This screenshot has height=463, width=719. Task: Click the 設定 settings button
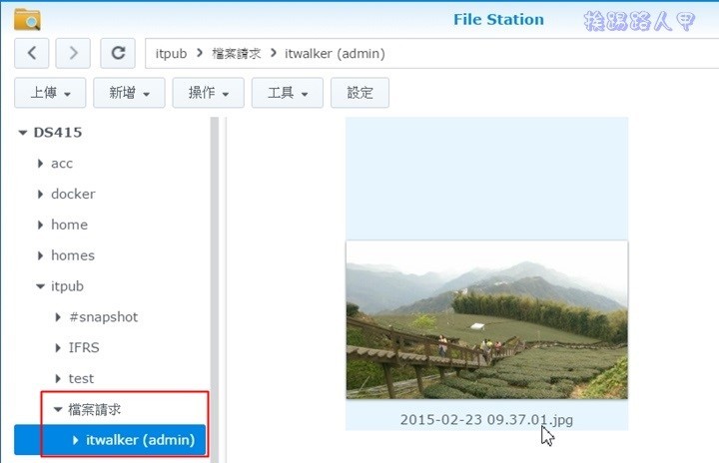(x=359, y=93)
